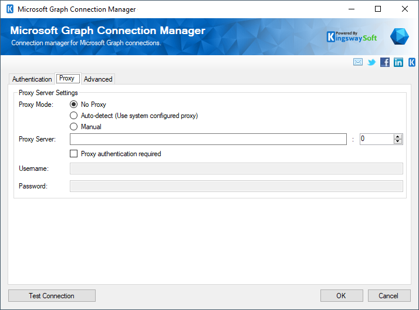Open the Twitter bird icon
419x310 pixels.
tap(371, 62)
